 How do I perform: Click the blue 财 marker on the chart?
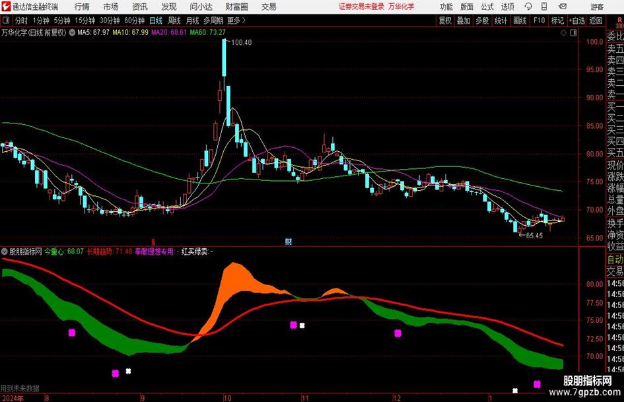[x=289, y=242]
